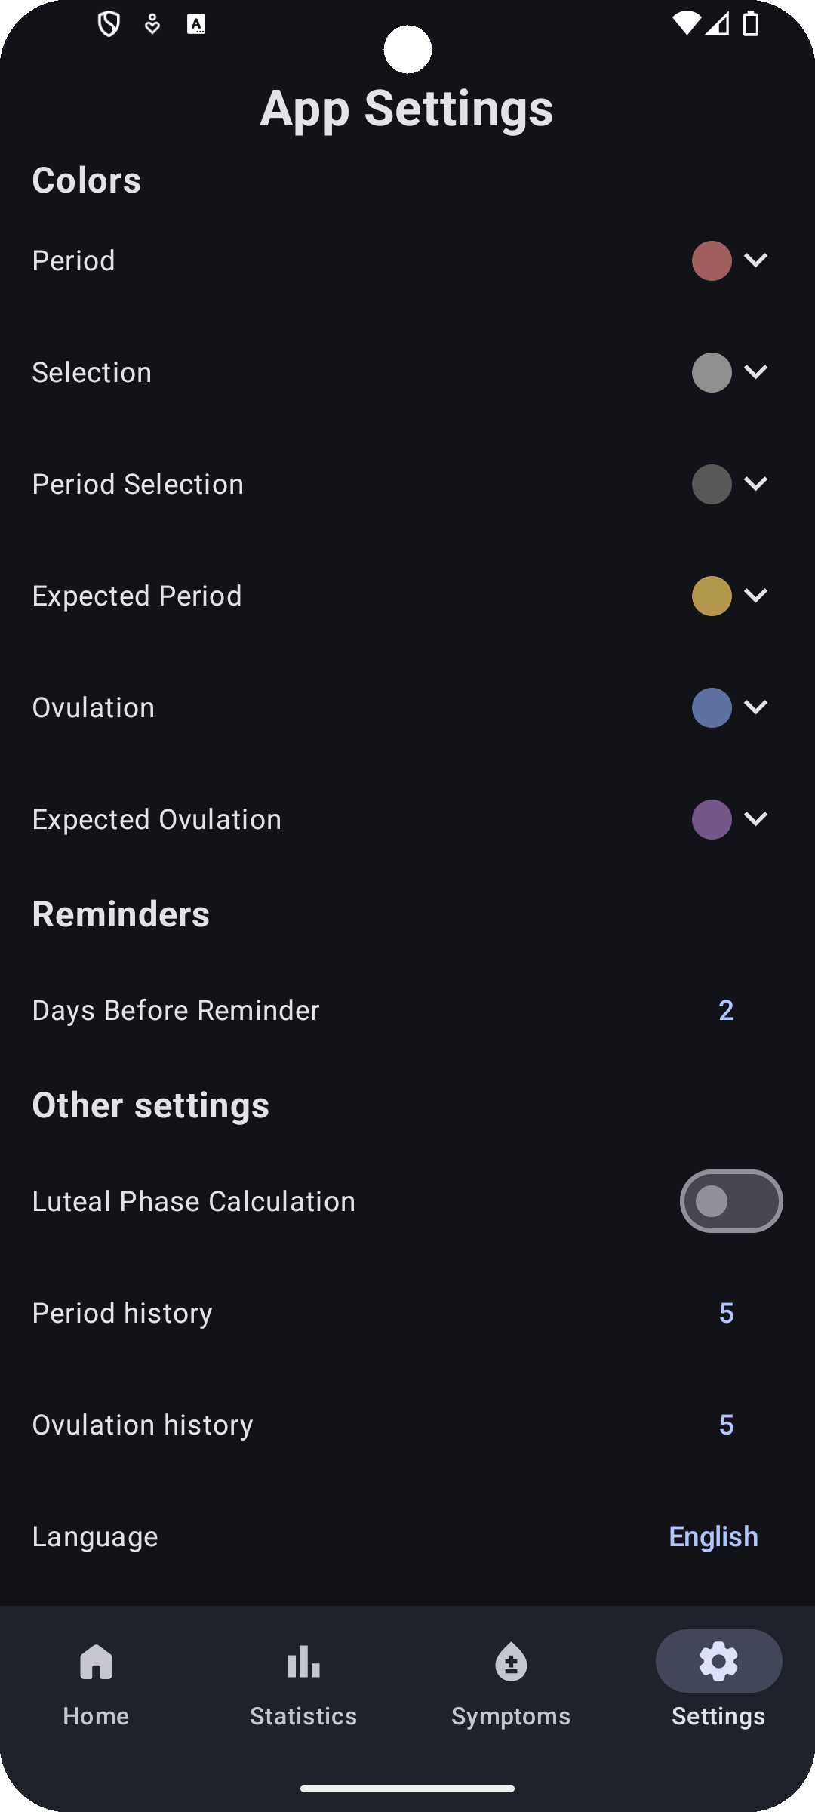
Task: Tap the keyboard language status icon
Action: click(x=196, y=25)
